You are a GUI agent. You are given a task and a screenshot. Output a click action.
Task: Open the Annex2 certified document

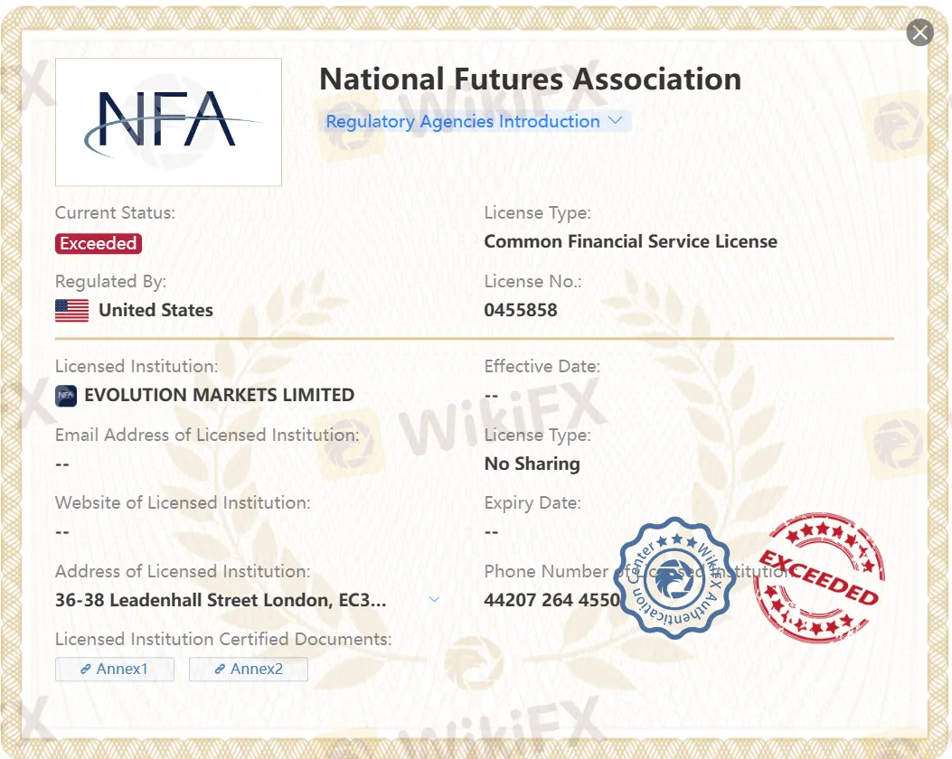click(x=248, y=669)
